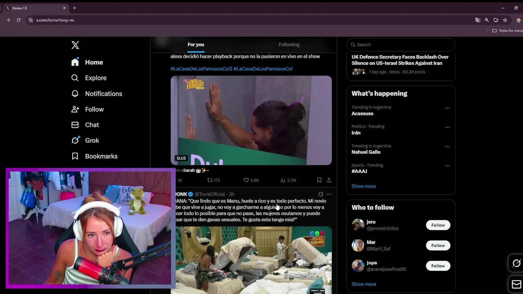The width and height of the screenshot is (523, 294).
Task: Follow Jopa @aranajosefina09
Action: click(438, 266)
